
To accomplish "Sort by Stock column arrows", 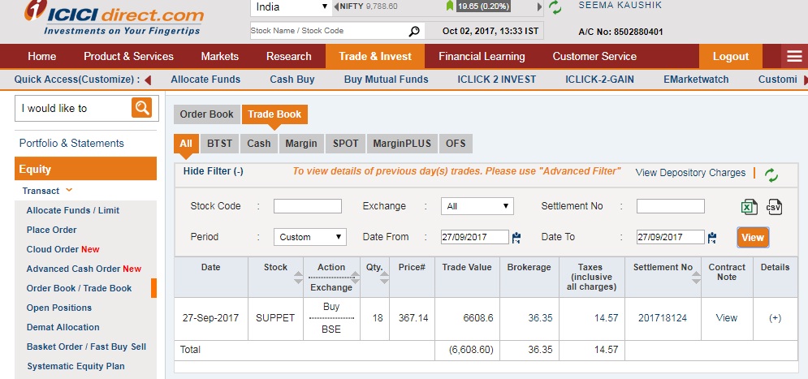I will (x=298, y=278).
